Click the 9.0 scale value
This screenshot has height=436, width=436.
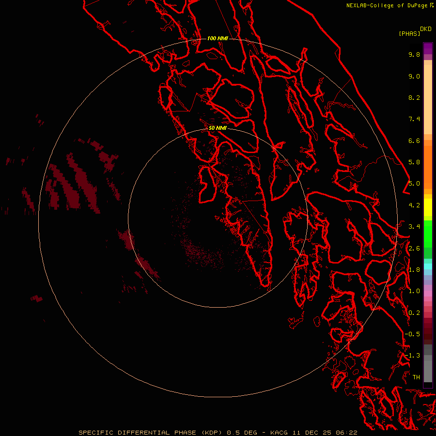pyautogui.click(x=414, y=76)
